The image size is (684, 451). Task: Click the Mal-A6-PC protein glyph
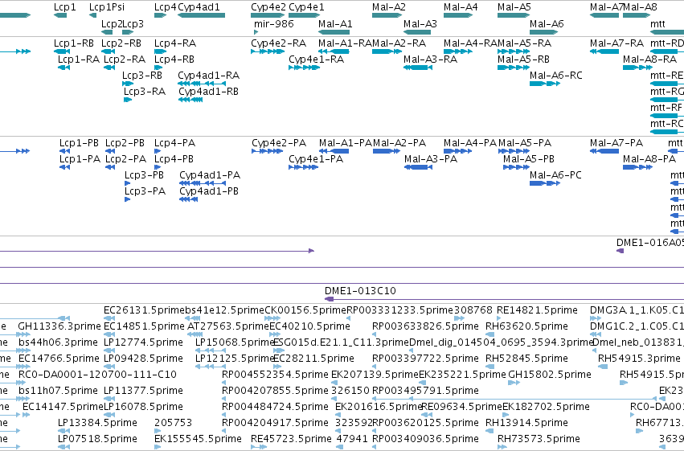click(x=545, y=183)
